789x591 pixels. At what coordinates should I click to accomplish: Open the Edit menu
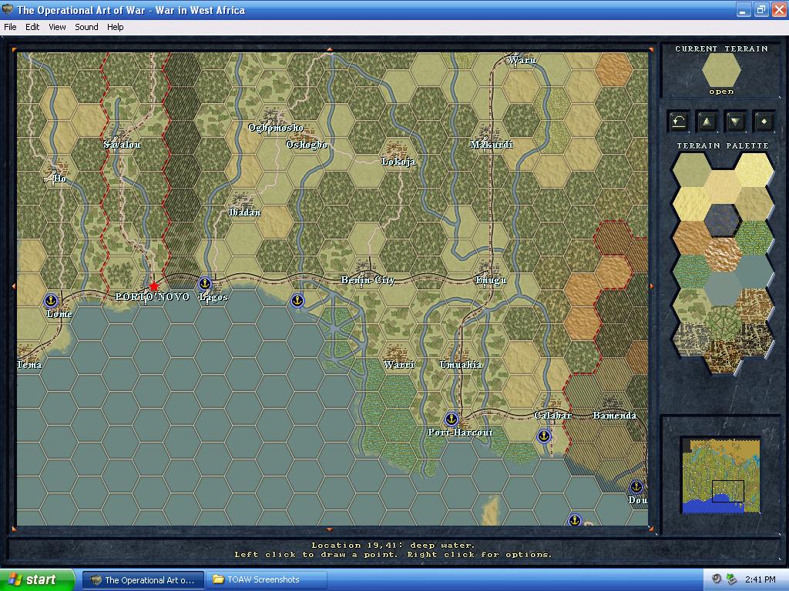[32, 27]
